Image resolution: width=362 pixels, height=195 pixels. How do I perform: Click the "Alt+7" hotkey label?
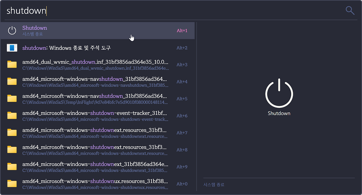pos(182,133)
